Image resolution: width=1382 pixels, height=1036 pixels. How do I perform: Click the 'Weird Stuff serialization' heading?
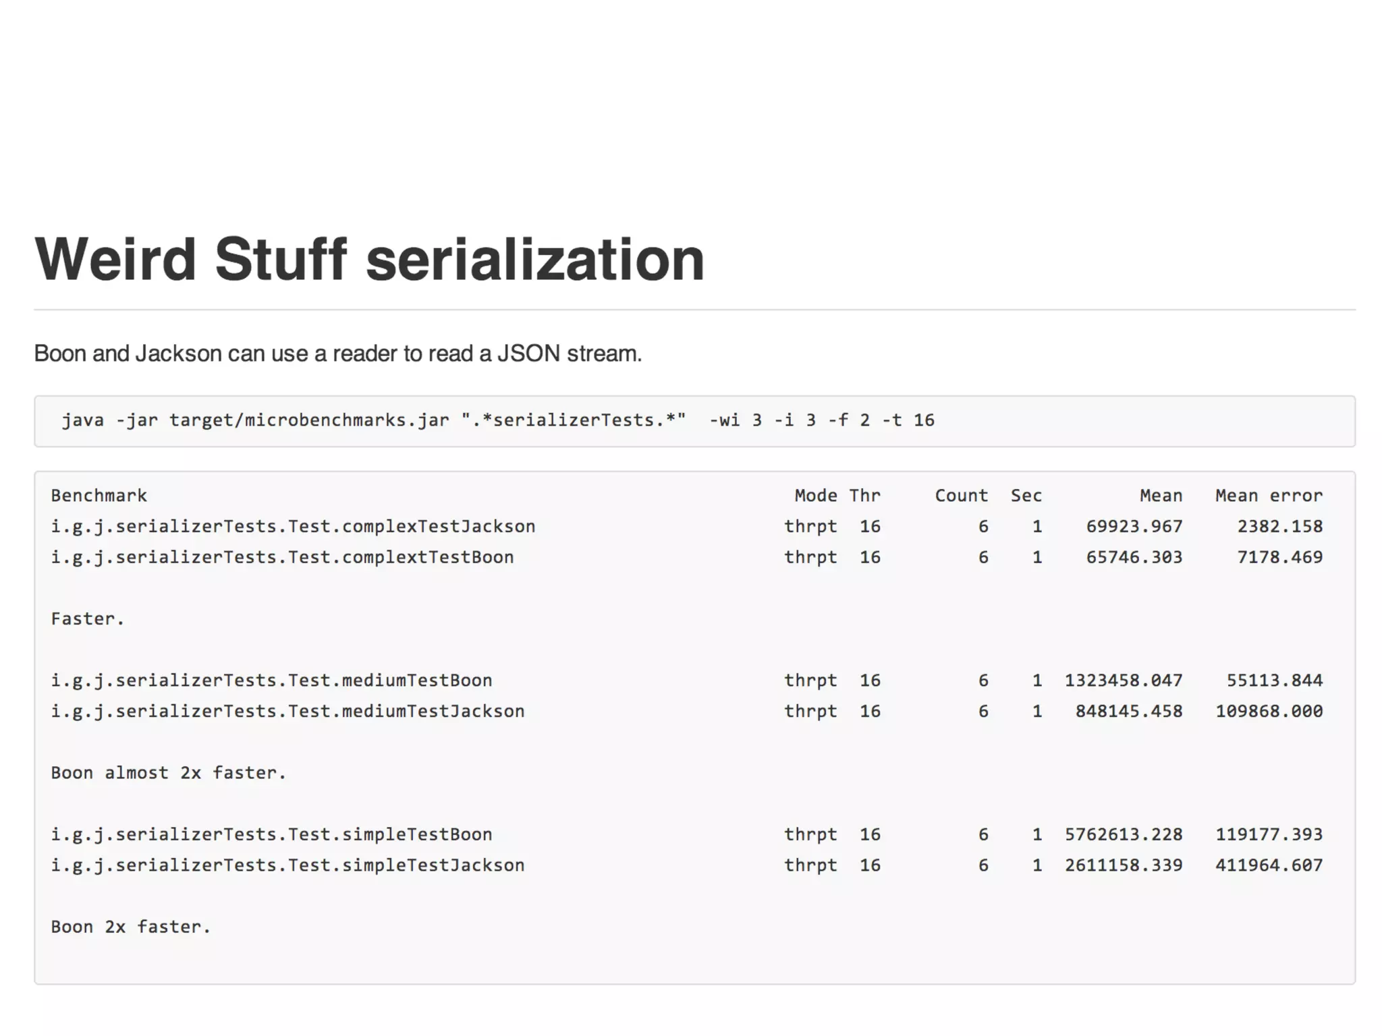point(369,260)
